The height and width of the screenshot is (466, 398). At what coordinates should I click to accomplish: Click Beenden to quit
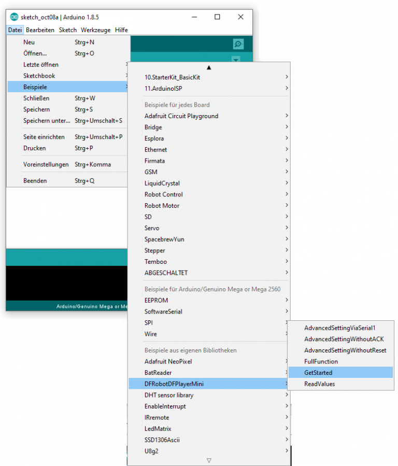coord(68,181)
